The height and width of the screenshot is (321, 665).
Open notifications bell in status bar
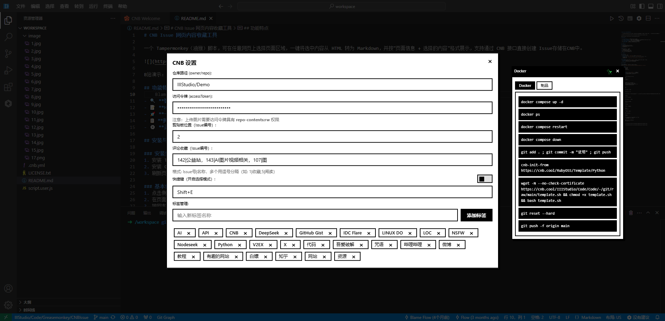(x=657, y=317)
